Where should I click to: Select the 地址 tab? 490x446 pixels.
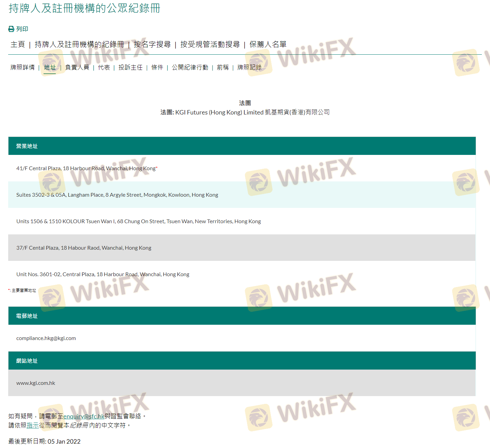50,68
